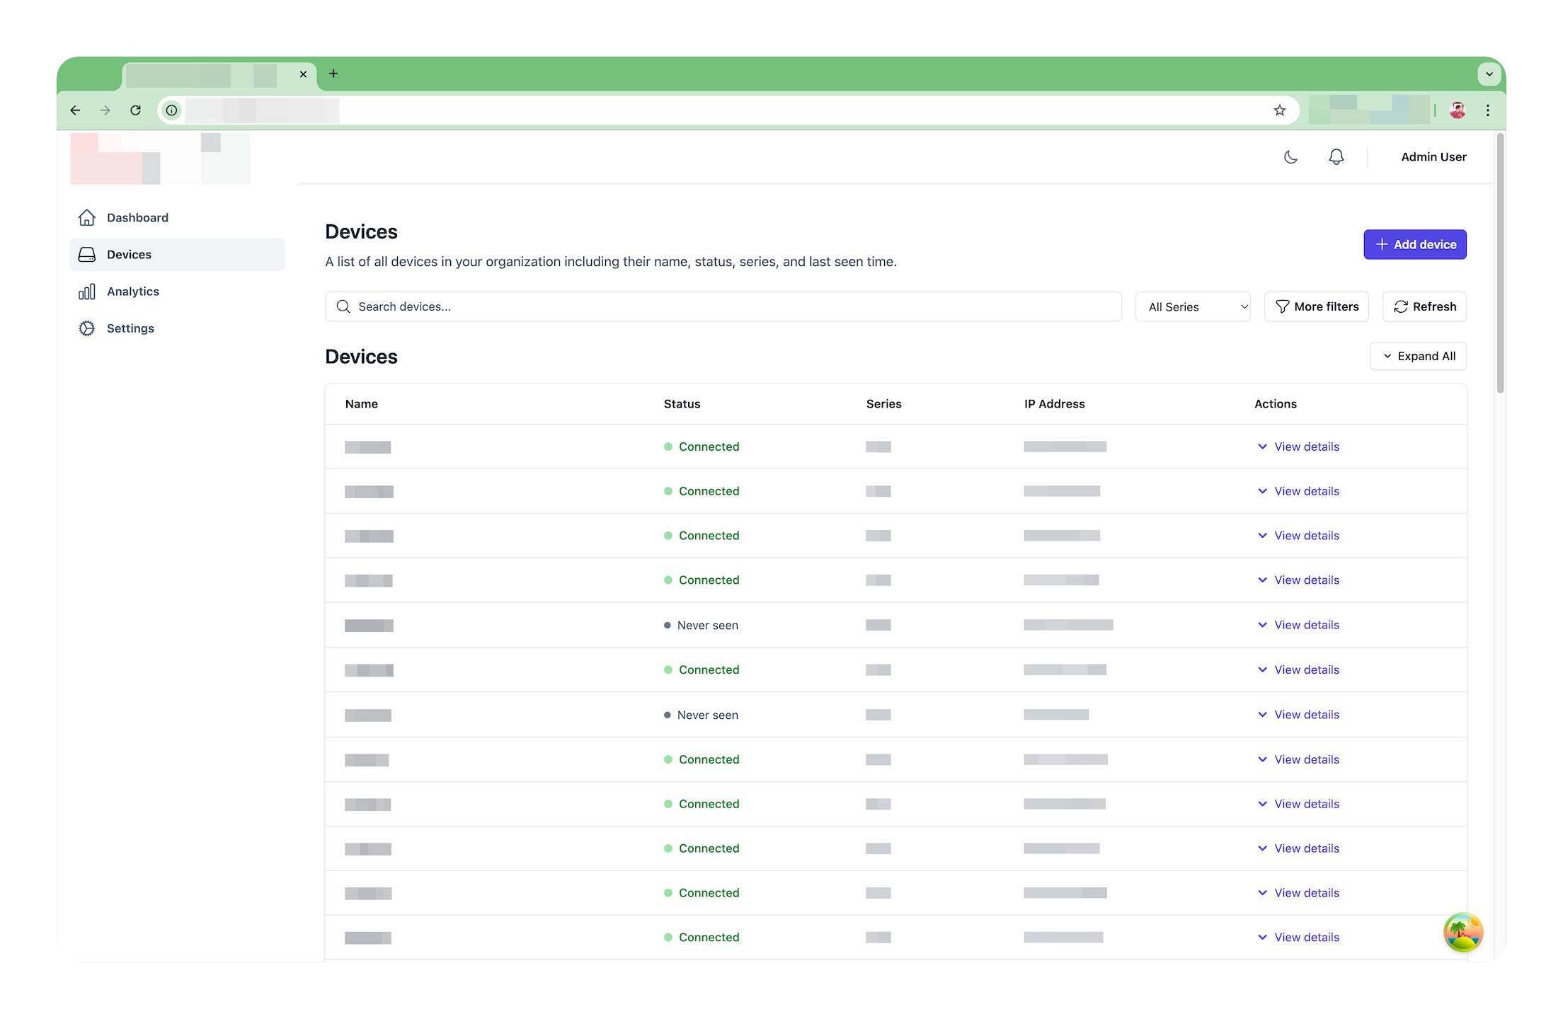Click the Chrome profile avatar icon
Screen dimensions: 1563x1019
[1458, 110]
